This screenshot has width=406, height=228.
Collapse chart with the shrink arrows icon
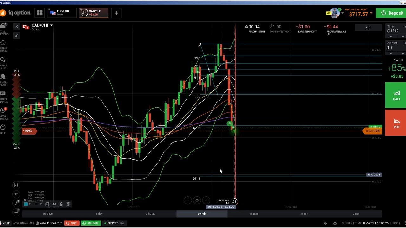[17, 35]
